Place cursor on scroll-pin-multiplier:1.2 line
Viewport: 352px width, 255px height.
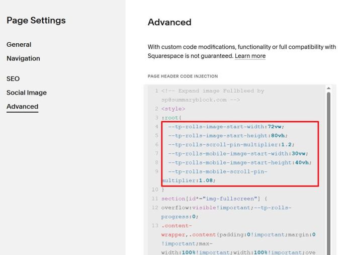(x=230, y=145)
